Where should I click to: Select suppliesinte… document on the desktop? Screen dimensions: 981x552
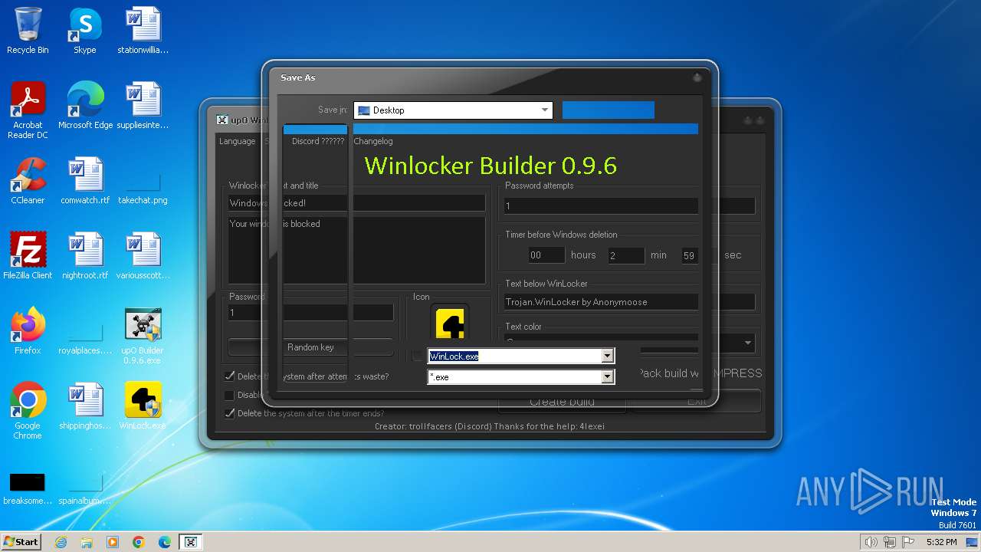point(143,107)
